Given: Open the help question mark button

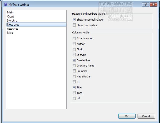Looking at the screenshot, I should click(146, 4).
